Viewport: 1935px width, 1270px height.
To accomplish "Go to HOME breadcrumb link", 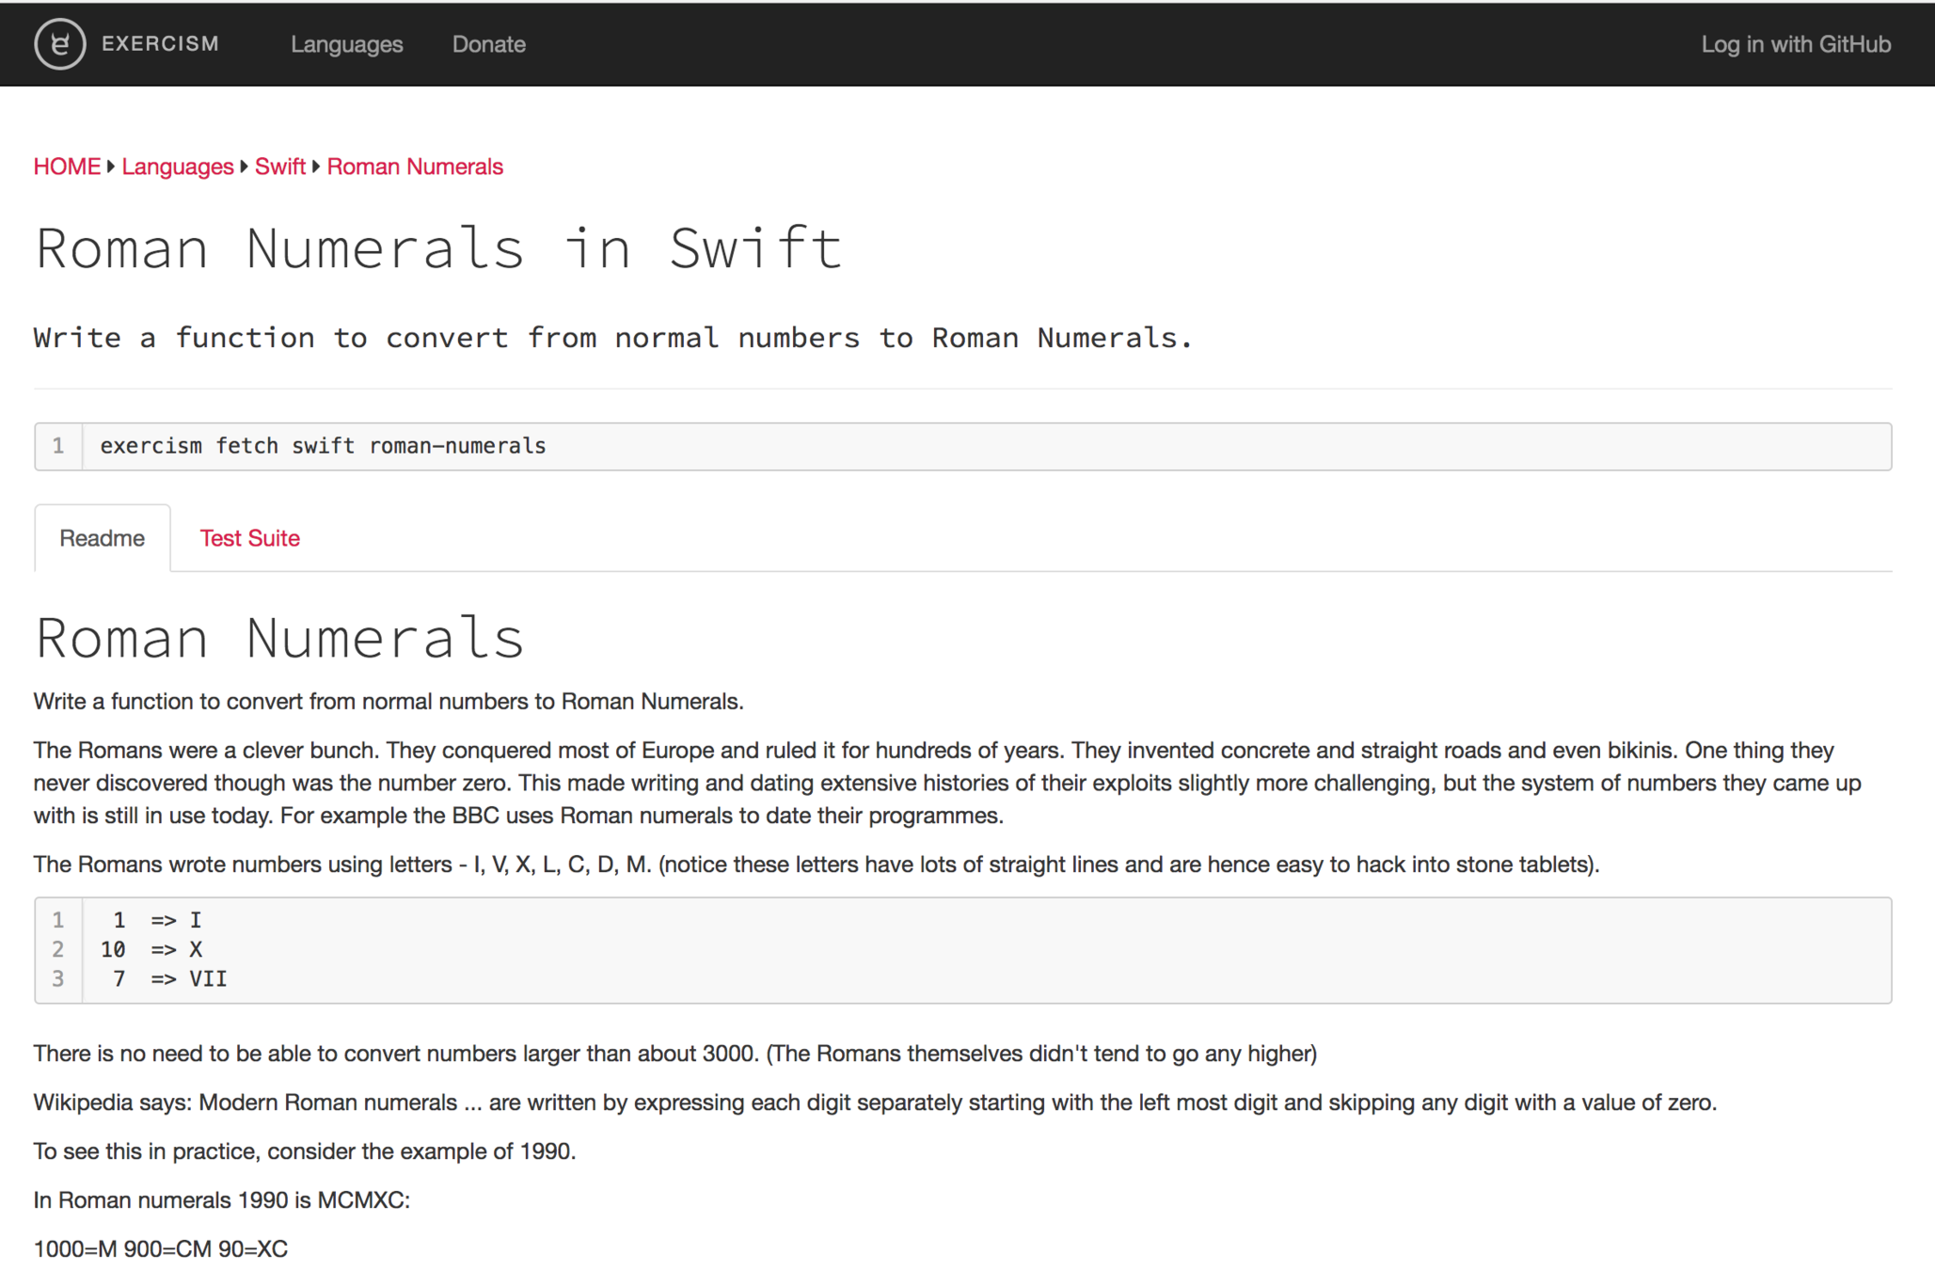I will (x=67, y=167).
